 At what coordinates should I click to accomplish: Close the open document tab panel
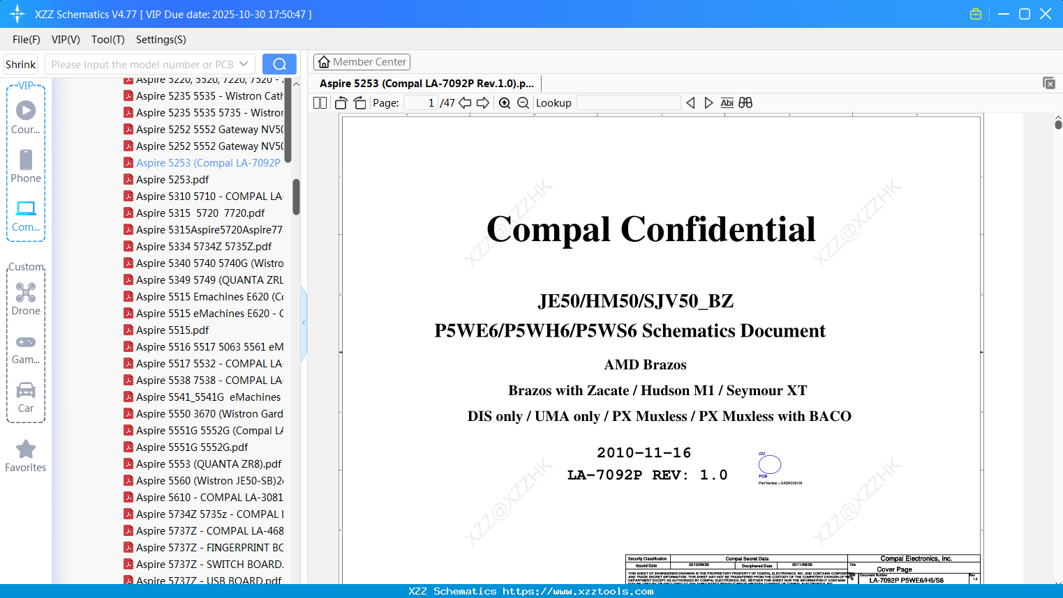(1049, 83)
